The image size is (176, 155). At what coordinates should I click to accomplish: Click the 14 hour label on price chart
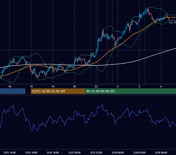click(10, 87)
